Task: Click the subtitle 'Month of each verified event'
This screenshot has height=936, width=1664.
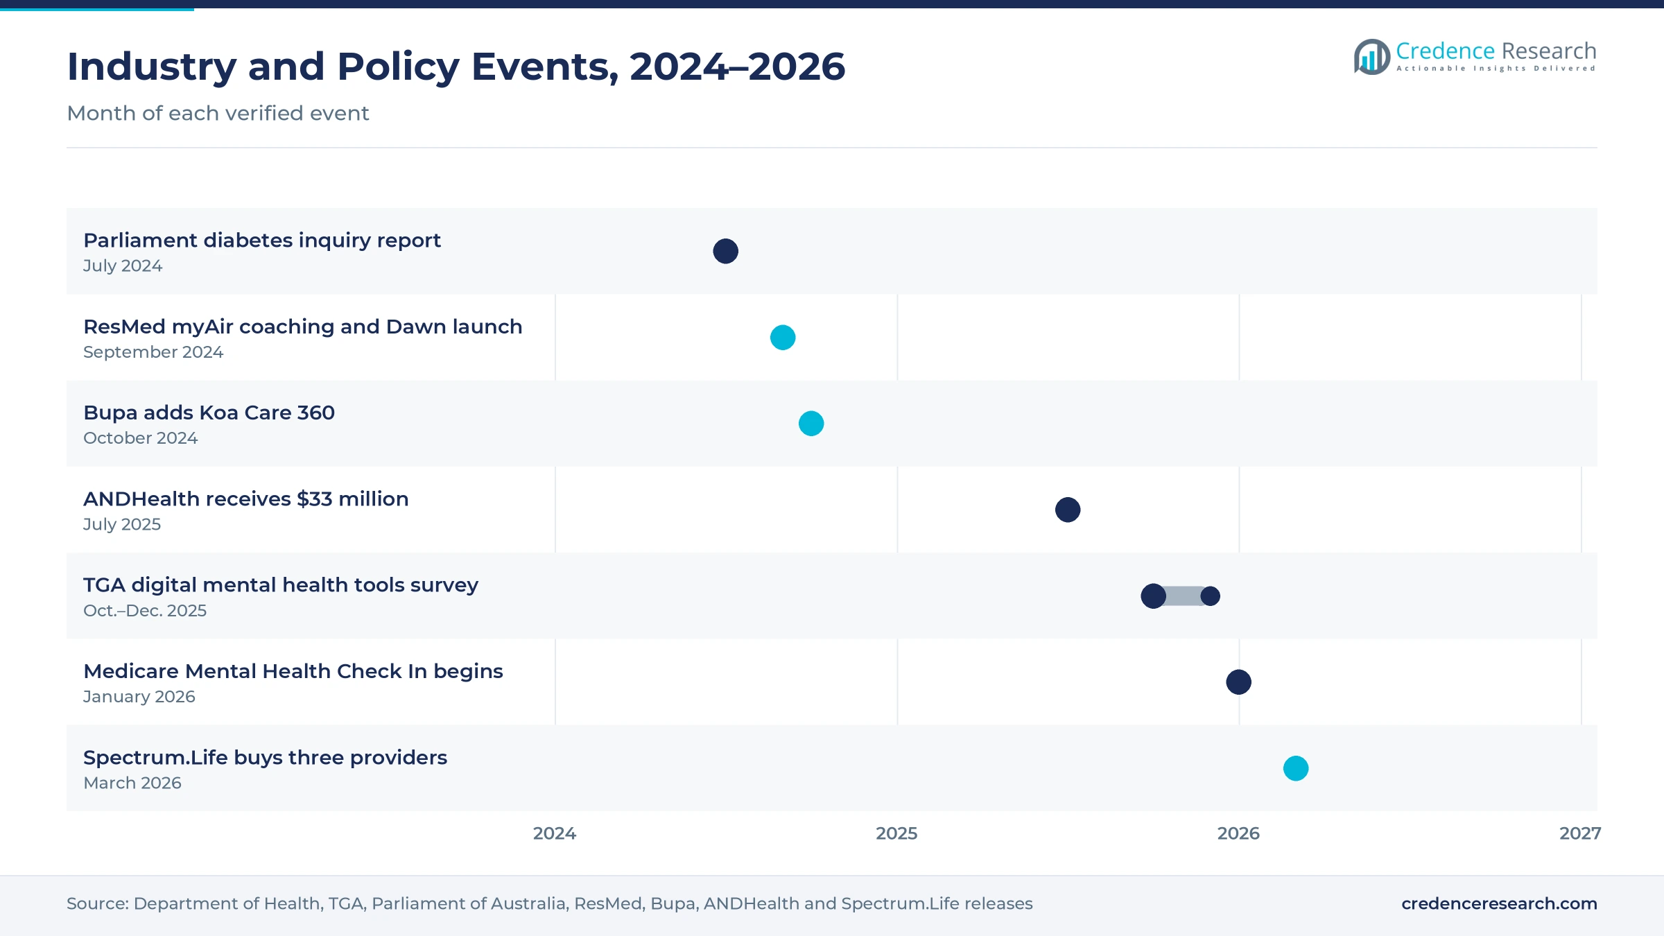Action: [218, 113]
